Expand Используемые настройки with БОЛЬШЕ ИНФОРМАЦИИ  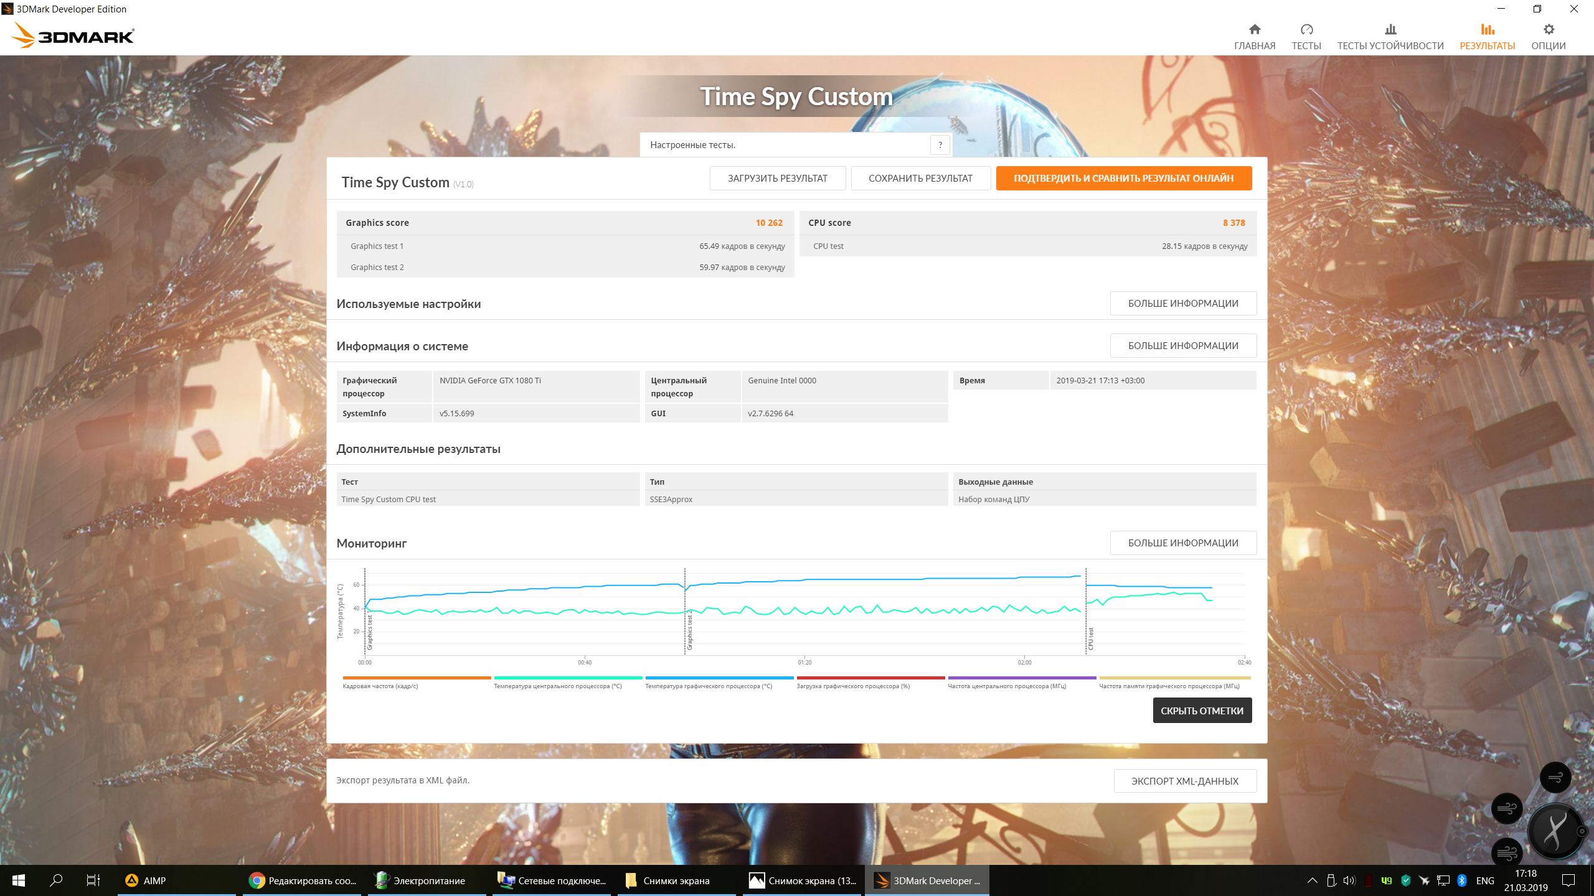pyautogui.click(x=1182, y=304)
